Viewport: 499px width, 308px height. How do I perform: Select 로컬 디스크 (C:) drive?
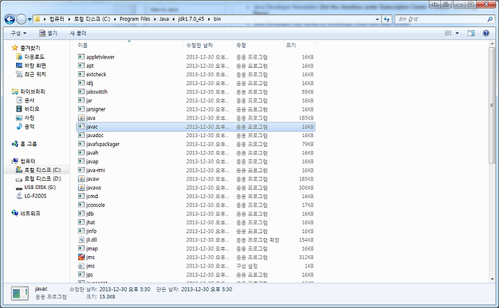pos(38,170)
